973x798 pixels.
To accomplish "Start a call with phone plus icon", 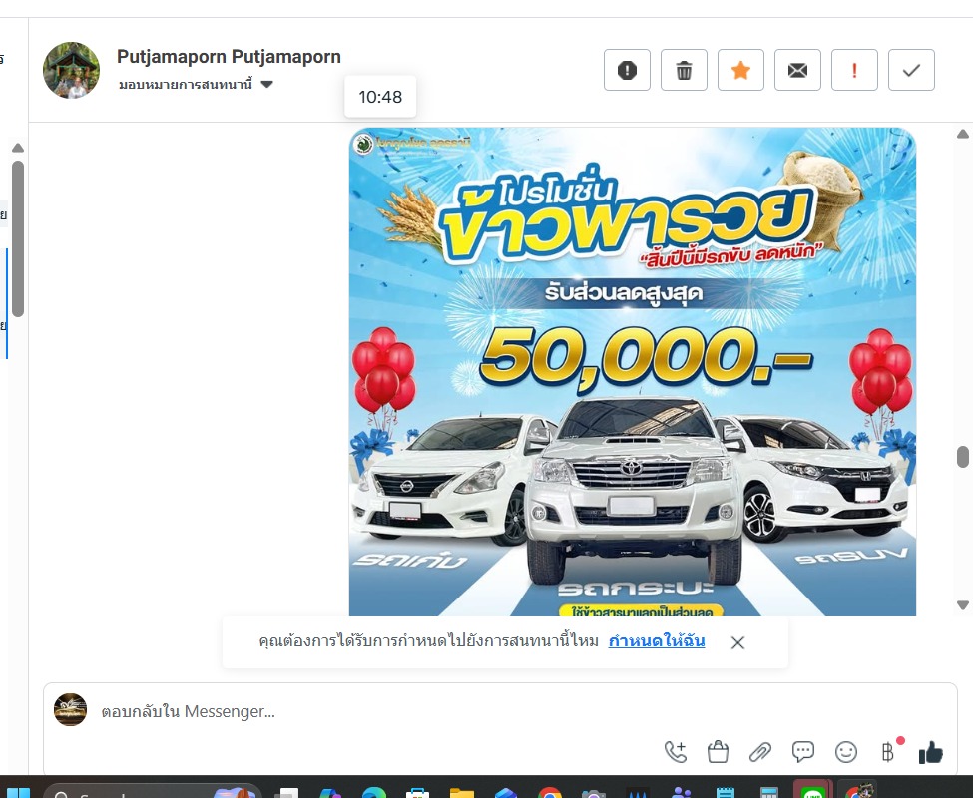I will click(x=676, y=752).
